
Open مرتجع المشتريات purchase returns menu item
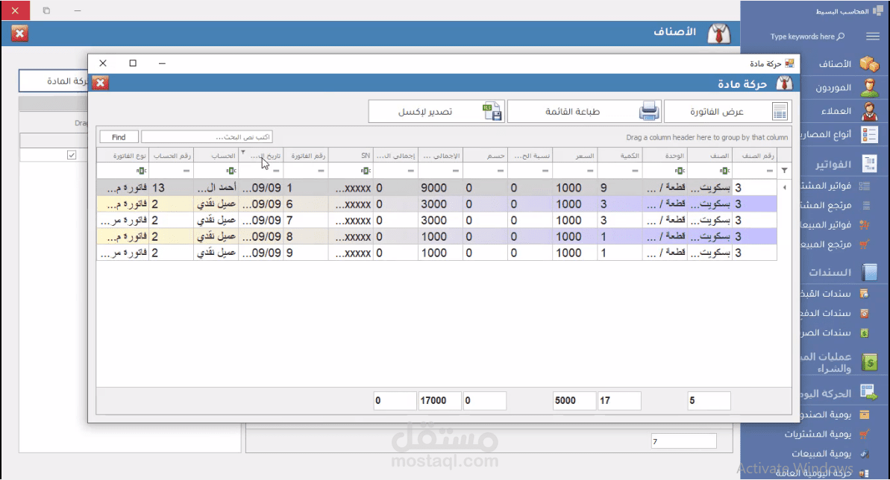click(827, 205)
